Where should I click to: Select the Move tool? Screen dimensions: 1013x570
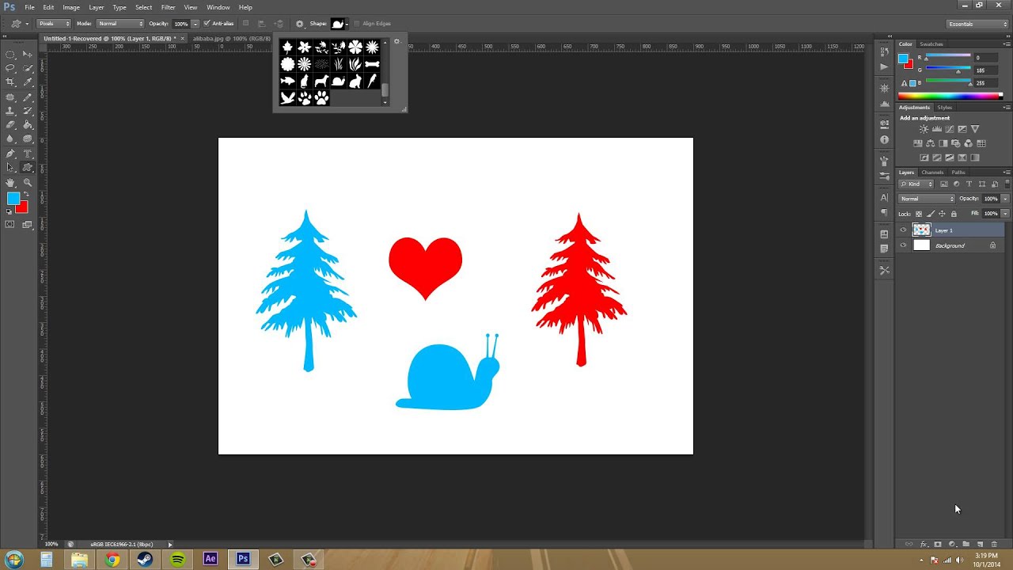click(x=28, y=55)
